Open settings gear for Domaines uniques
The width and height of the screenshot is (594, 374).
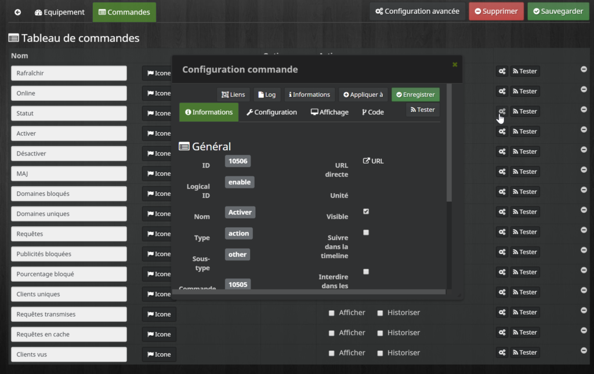click(502, 212)
